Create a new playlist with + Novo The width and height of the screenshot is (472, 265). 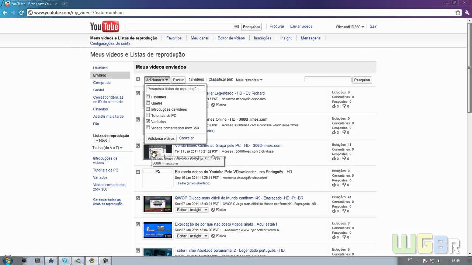pos(101,140)
